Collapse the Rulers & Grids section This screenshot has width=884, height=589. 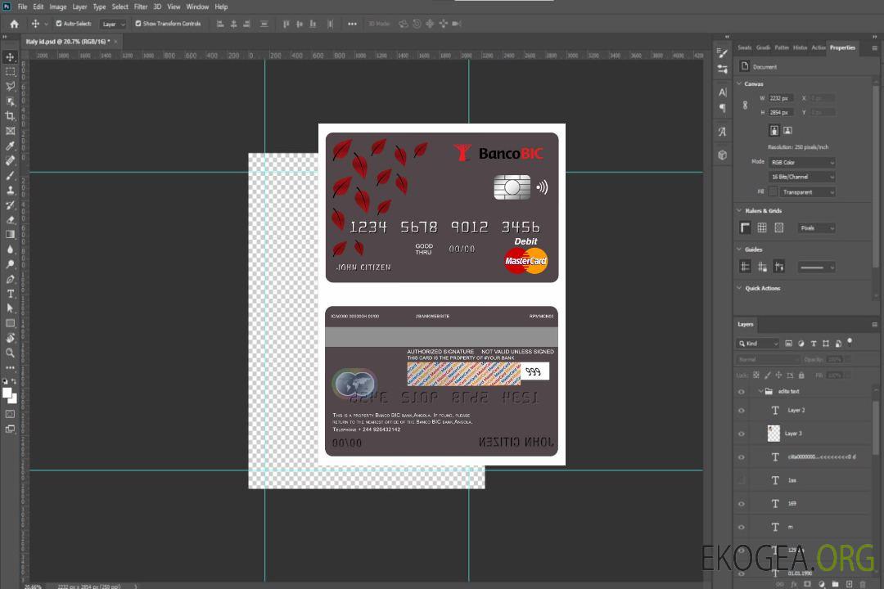(740, 210)
